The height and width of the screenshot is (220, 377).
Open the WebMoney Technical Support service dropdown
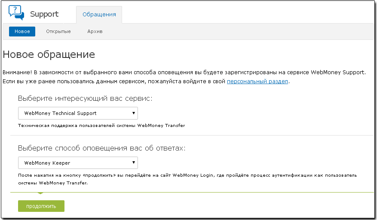[78, 113]
